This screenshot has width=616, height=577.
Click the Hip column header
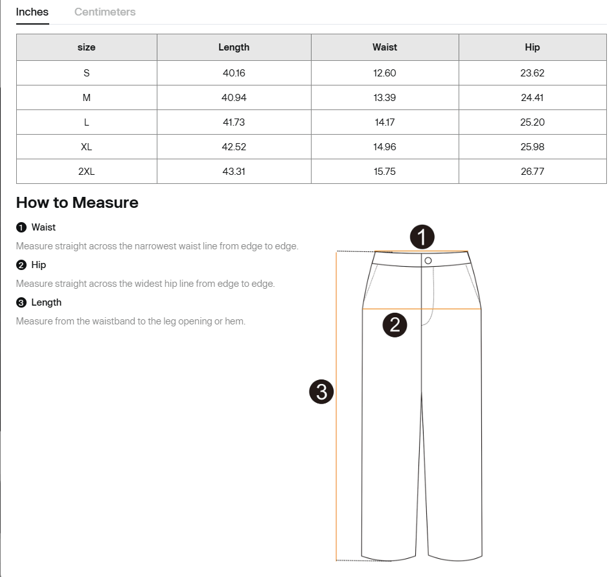pyautogui.click(x=532, y=47)
